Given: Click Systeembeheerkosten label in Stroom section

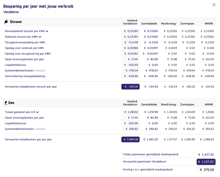Looking at the screenshot, I should [19, 70].
